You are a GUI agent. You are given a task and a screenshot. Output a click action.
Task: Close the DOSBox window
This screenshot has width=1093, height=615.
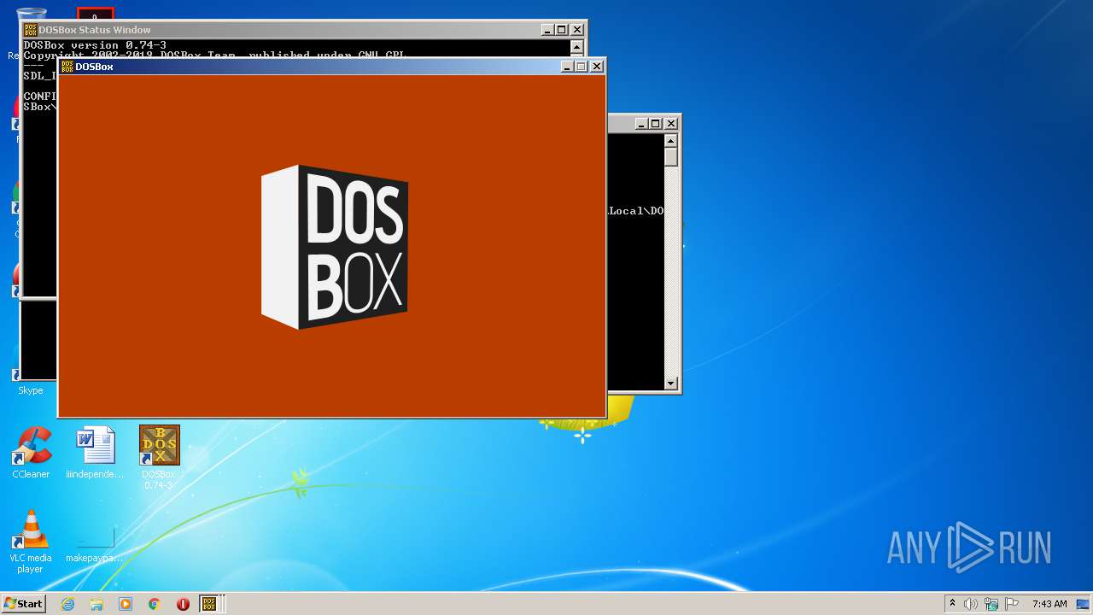click(597, 66)
